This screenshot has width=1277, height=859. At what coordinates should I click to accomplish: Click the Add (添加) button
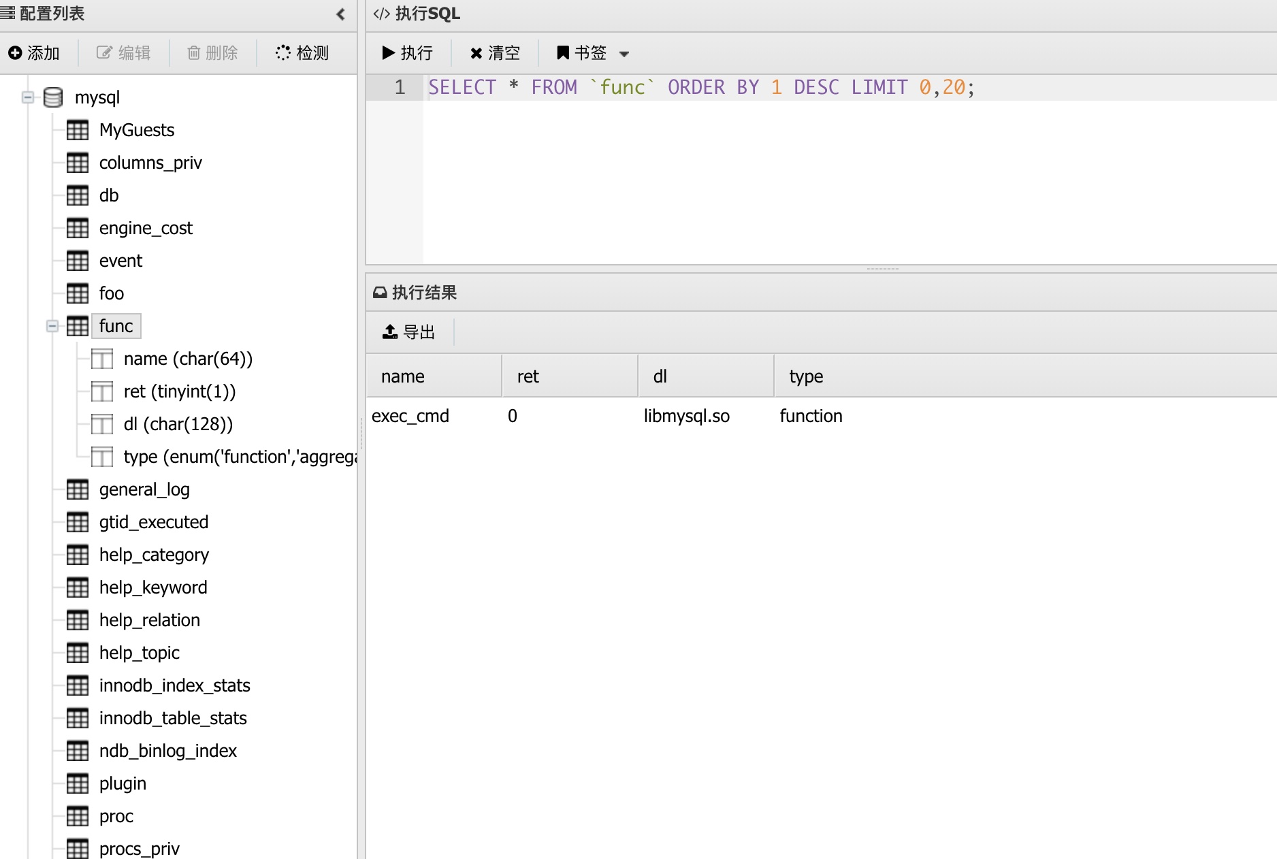pyautogui.click(x=34, y=53)
